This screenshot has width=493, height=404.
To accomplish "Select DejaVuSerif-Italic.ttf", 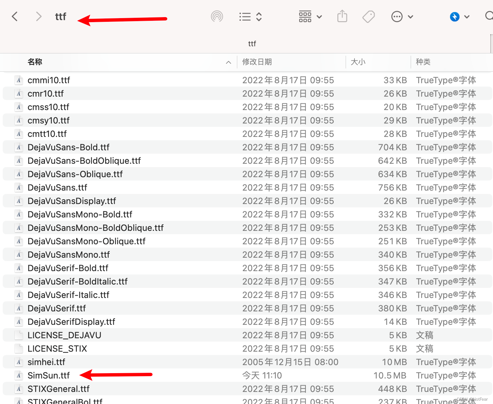I will click(x=248, y=295).
